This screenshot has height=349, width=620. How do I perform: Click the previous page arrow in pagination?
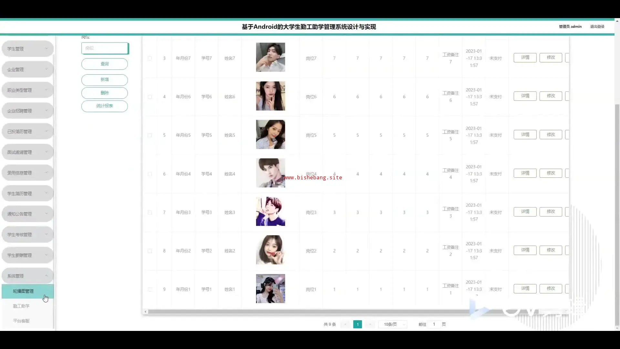345,324
